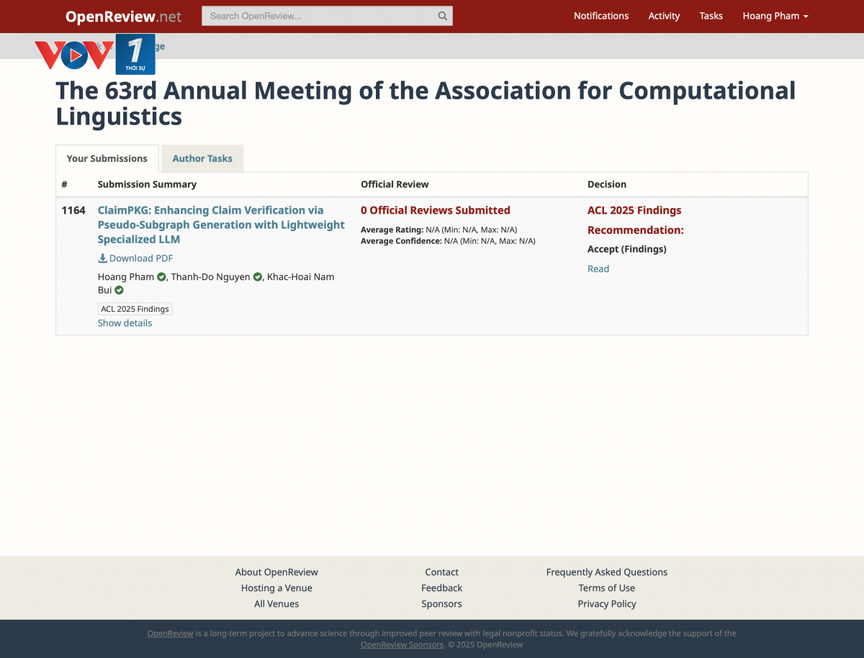This screenshot has width=864, height=658.
Task: Open the ClaimPKG submission title link
Action: point(221,225)
